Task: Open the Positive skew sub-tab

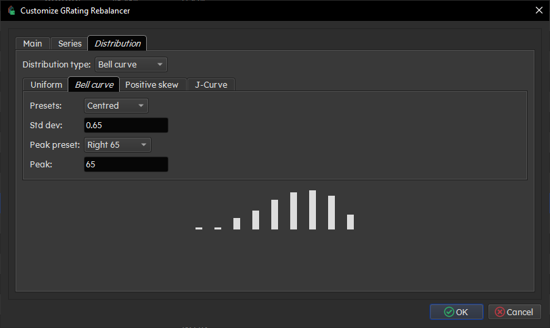Action: point(152,85)
